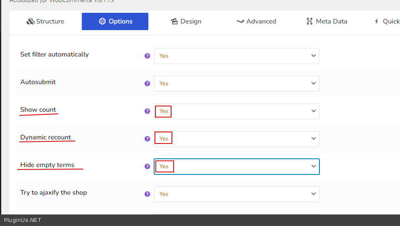
Task: Click the Dynamic recount help icon
Action: pyautogui.click(x=147, y=139)
